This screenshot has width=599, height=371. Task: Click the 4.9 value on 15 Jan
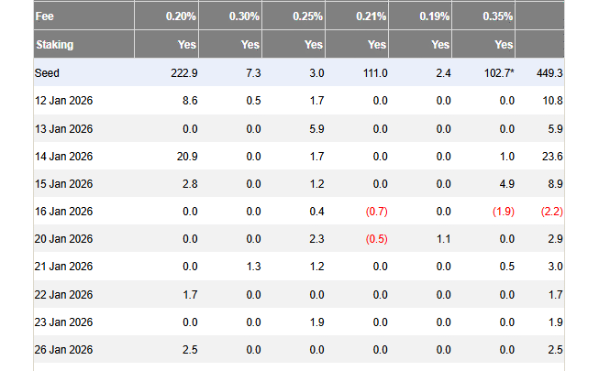507,184
